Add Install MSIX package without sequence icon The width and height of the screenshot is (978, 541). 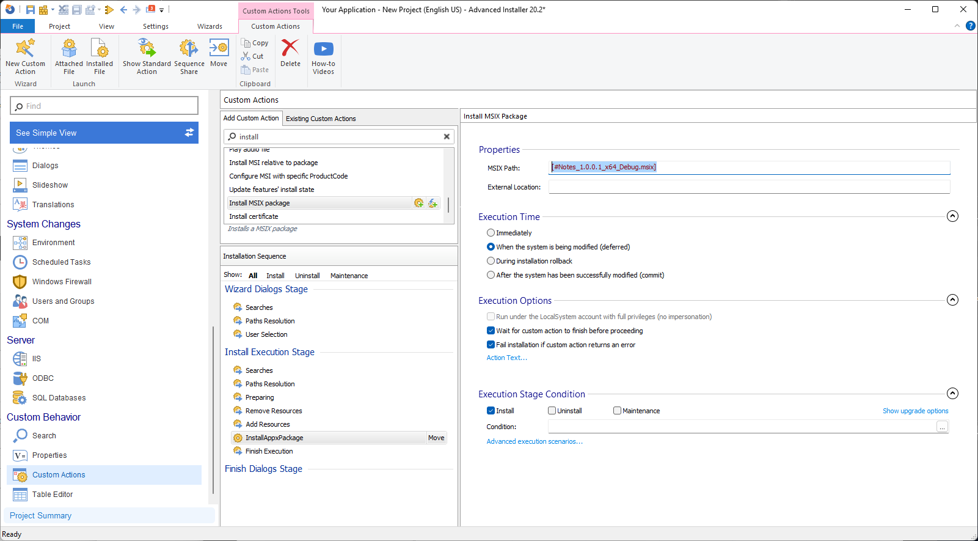click(432, 203)
